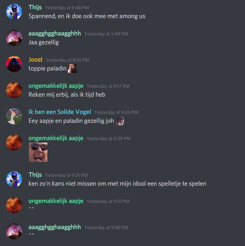Viewport: 245px width, 246px height.
Task: Click Thijs's avatar on the 9:31 PM message
Action: tap(14, 179)
